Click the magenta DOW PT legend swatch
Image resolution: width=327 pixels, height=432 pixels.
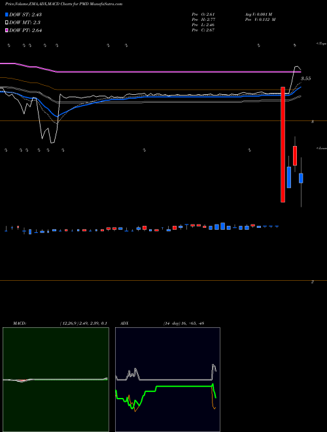(x=7, y=31)
